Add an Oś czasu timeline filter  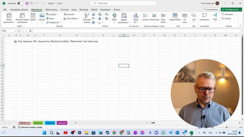click(185, 18)
